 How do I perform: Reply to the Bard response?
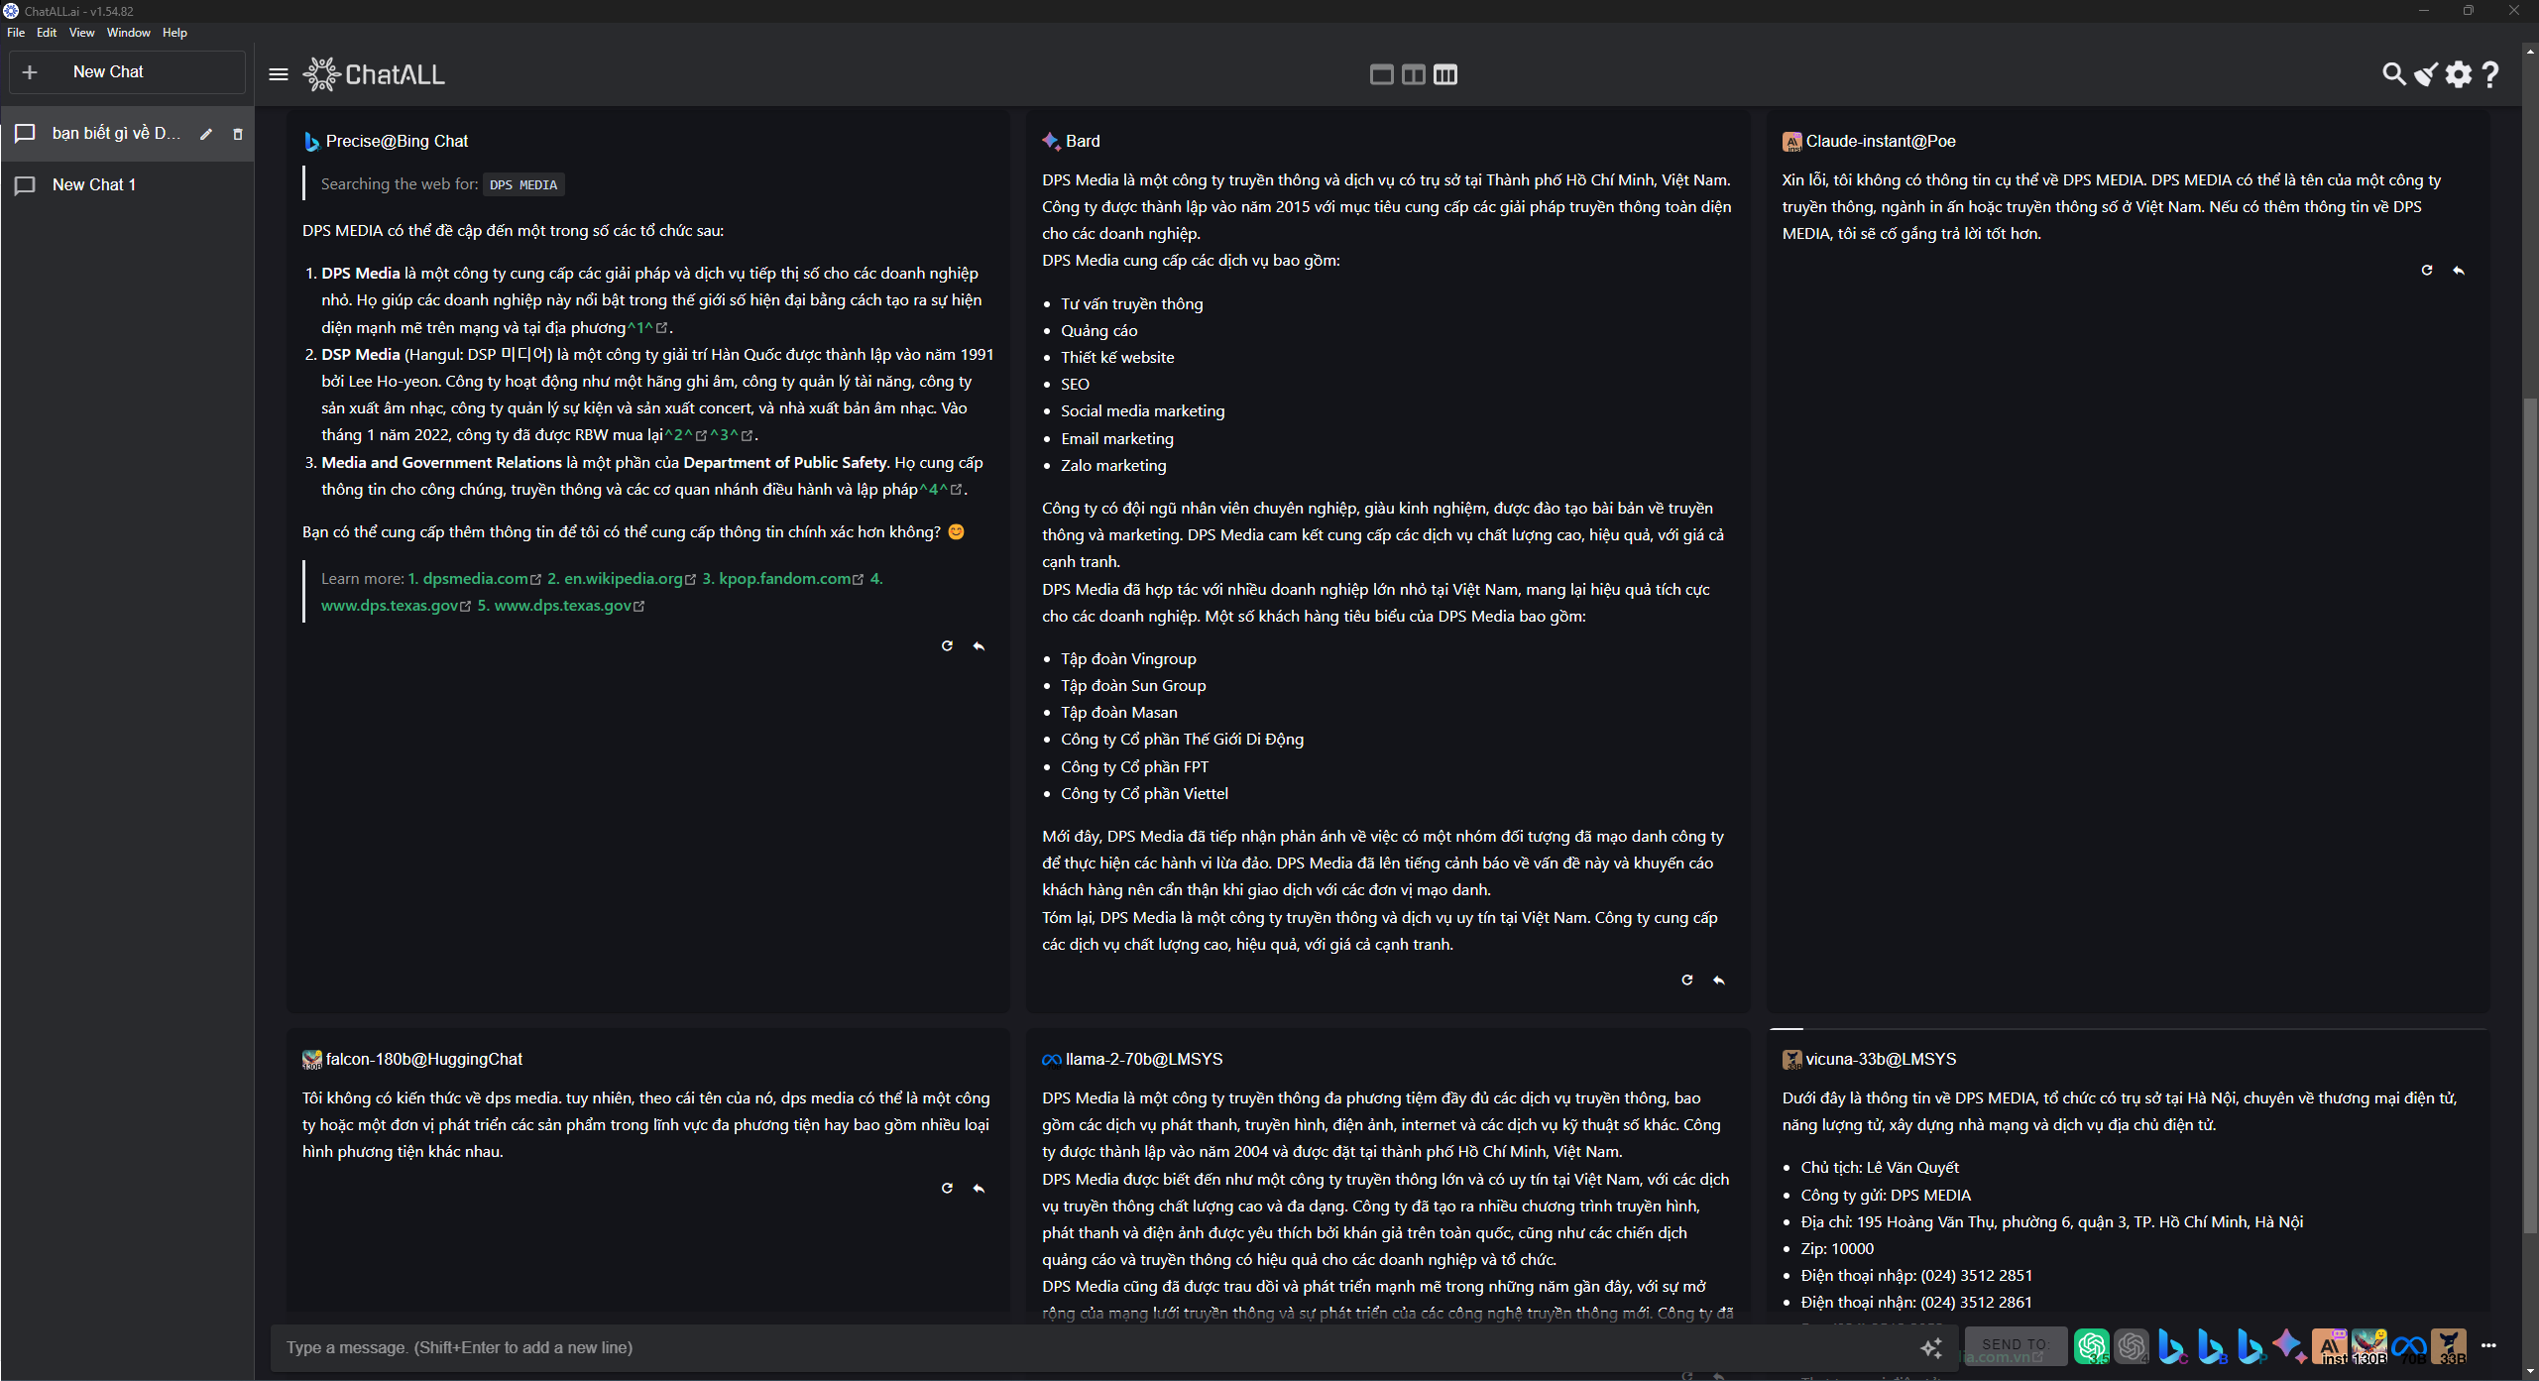1719,979
